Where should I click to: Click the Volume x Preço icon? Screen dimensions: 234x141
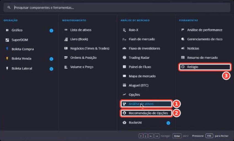tap(66, 67)
